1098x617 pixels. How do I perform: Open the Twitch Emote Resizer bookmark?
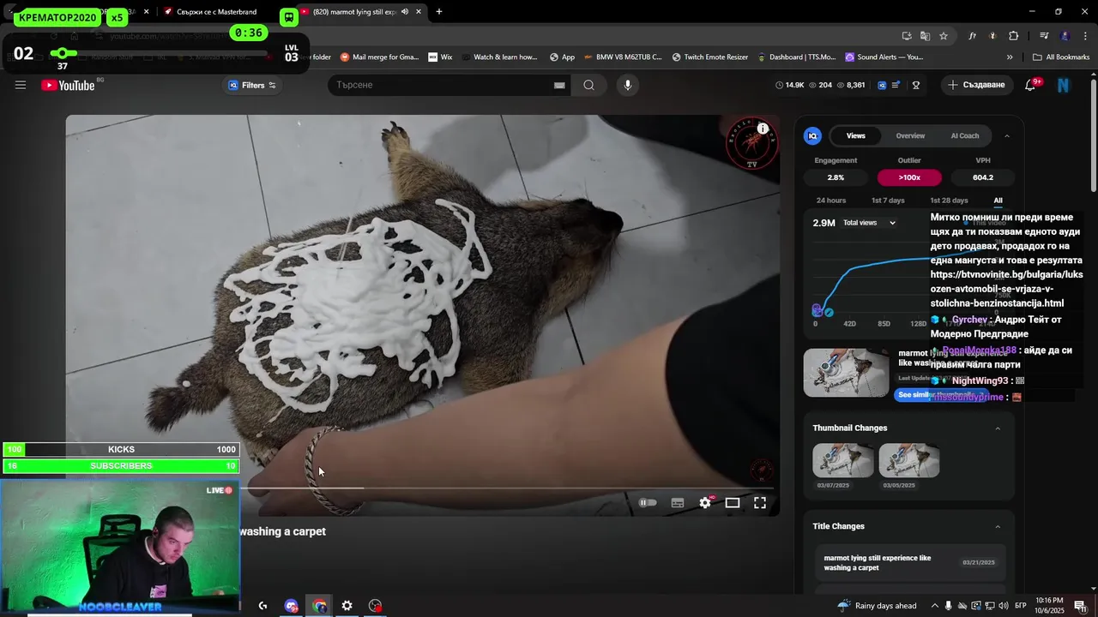(710, 57)
